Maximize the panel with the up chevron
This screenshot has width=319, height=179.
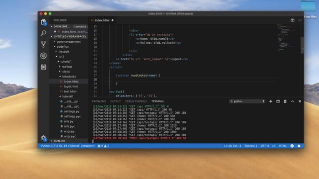293,101
